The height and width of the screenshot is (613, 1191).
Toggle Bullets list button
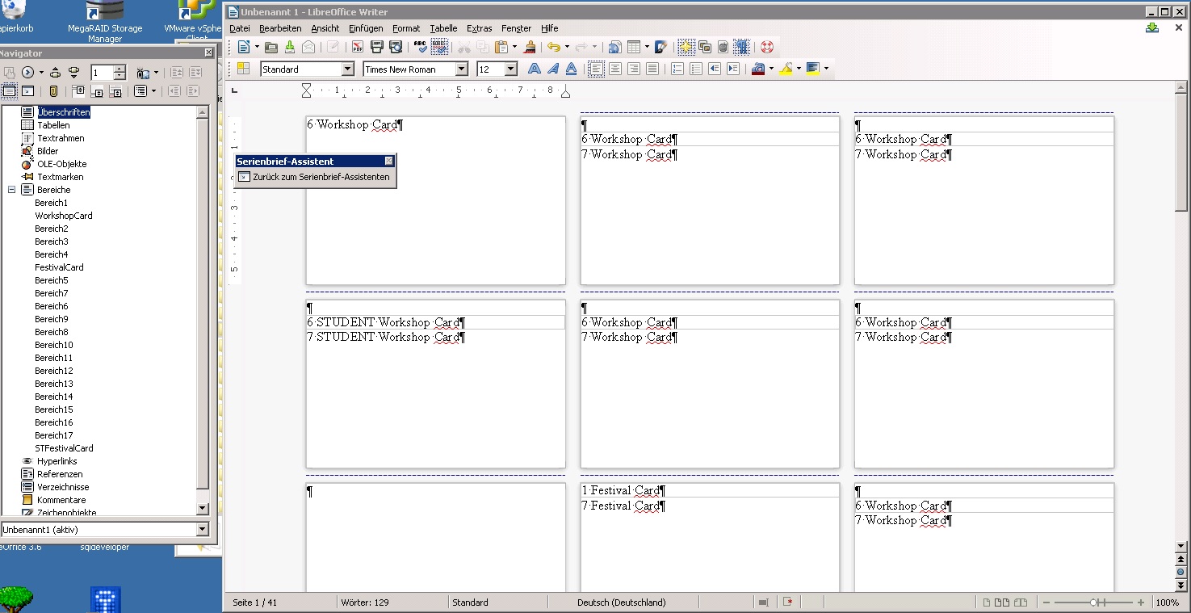pos(695,69)
